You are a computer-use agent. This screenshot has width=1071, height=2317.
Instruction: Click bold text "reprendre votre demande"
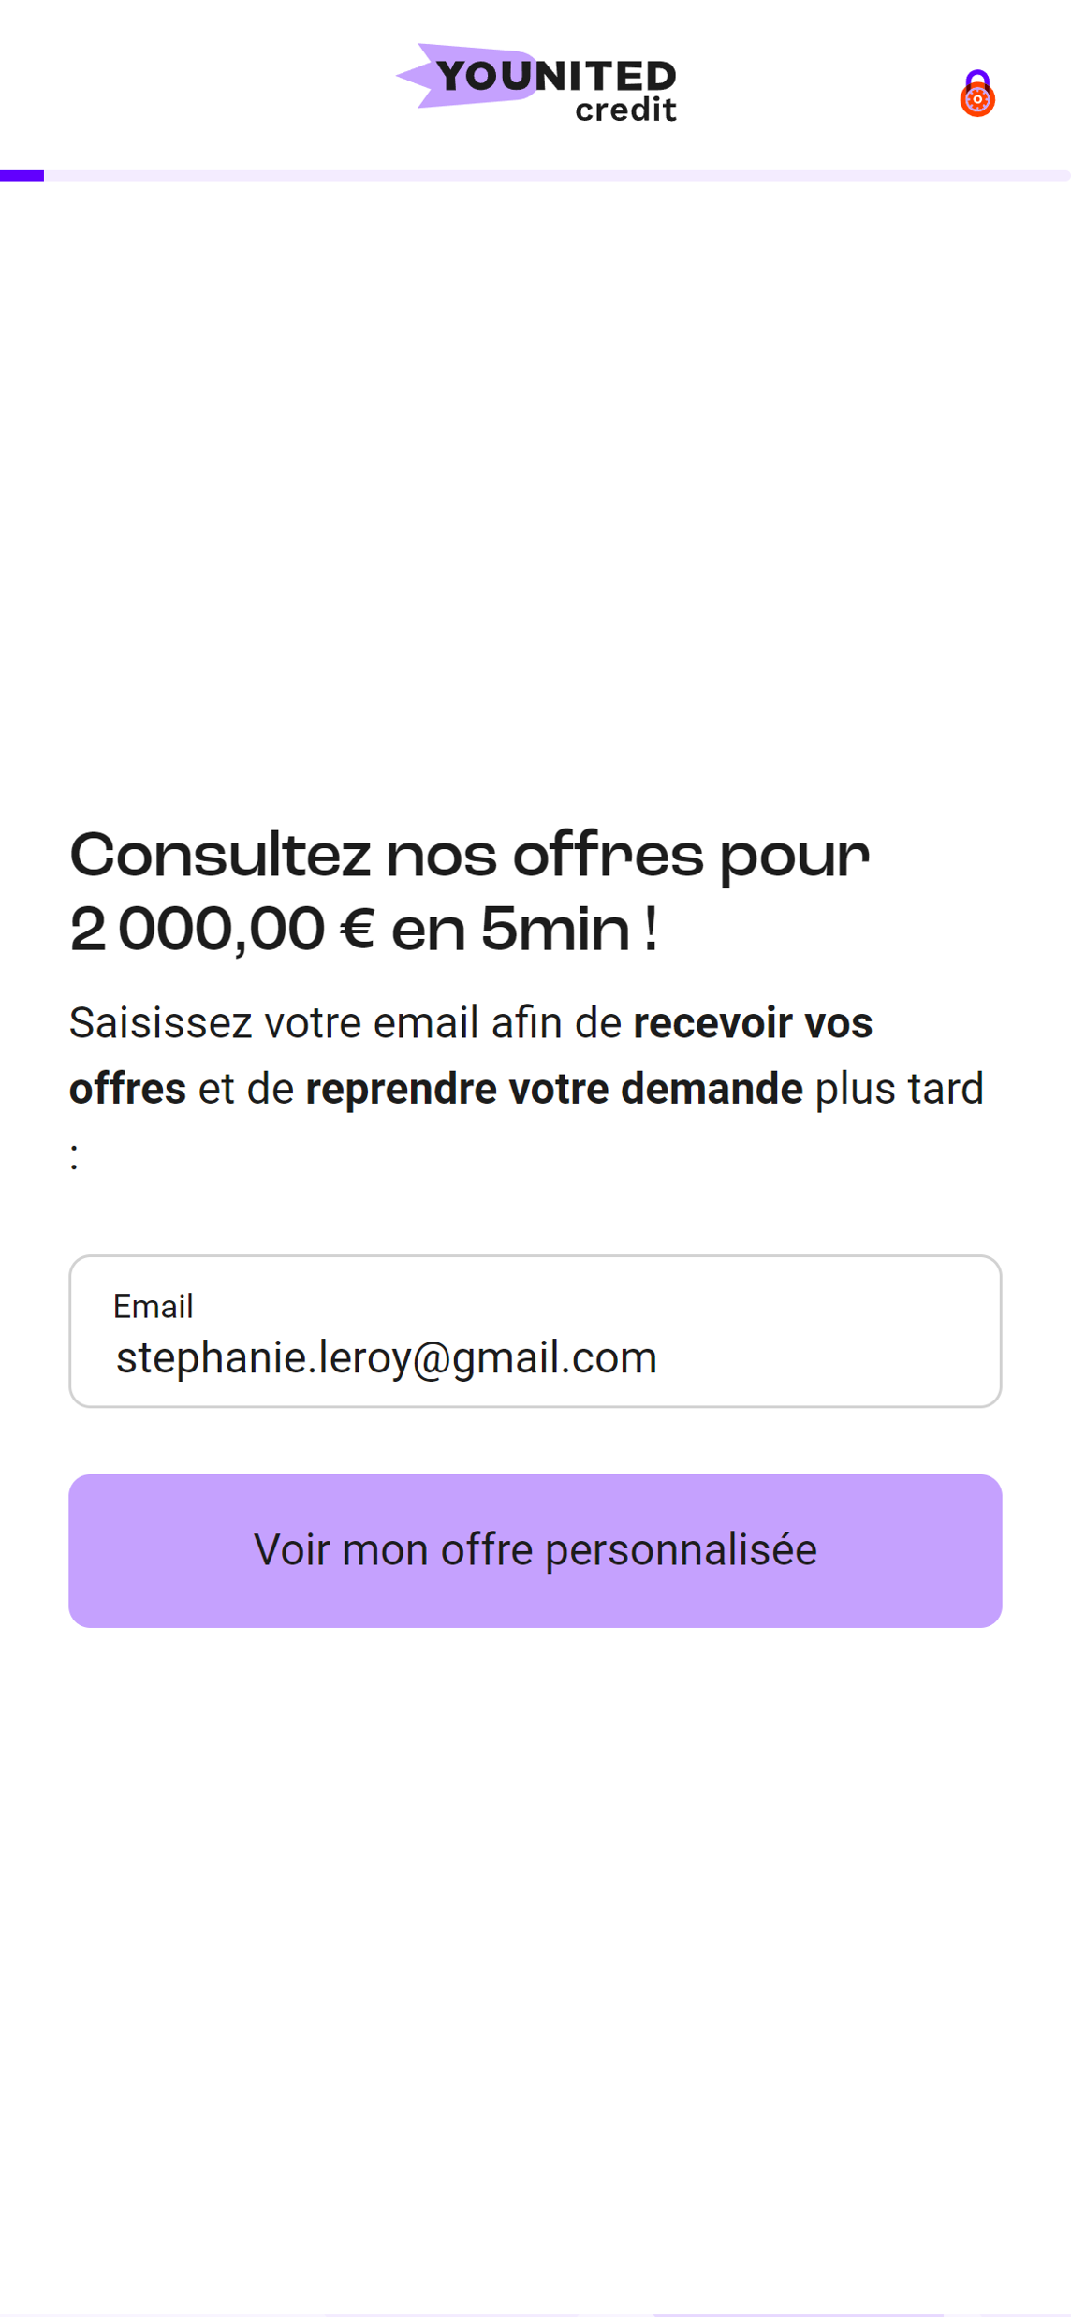[553, 1089]
